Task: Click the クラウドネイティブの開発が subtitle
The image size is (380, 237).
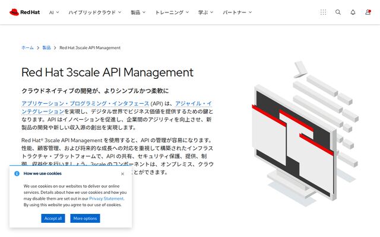Action: pyautogui.click(x=95, y=91)
